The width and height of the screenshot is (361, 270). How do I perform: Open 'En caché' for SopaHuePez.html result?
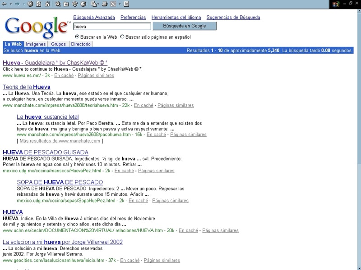139,201
